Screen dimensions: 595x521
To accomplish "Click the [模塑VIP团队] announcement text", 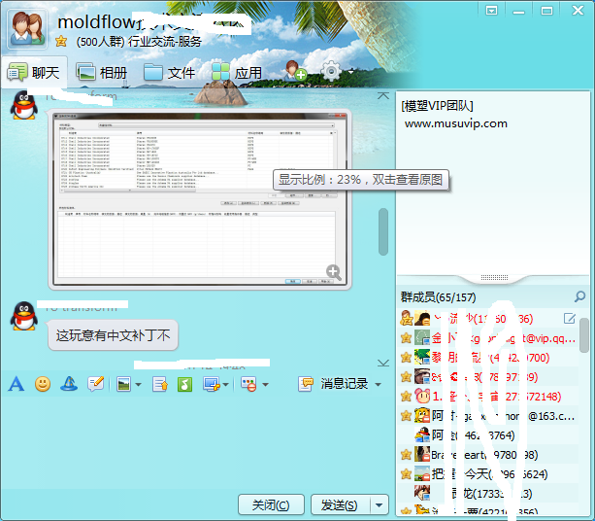I will [x=437, y=106].
